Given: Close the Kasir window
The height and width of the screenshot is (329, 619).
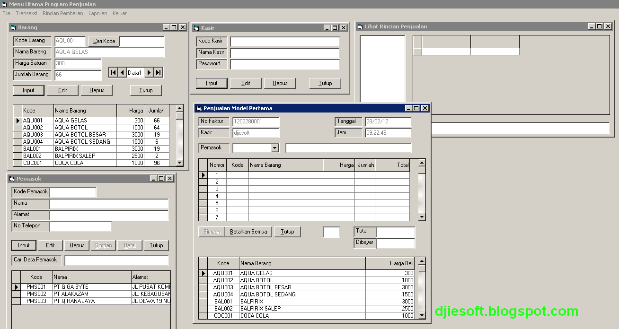Looking at the screenshot, I should [344, 28].
